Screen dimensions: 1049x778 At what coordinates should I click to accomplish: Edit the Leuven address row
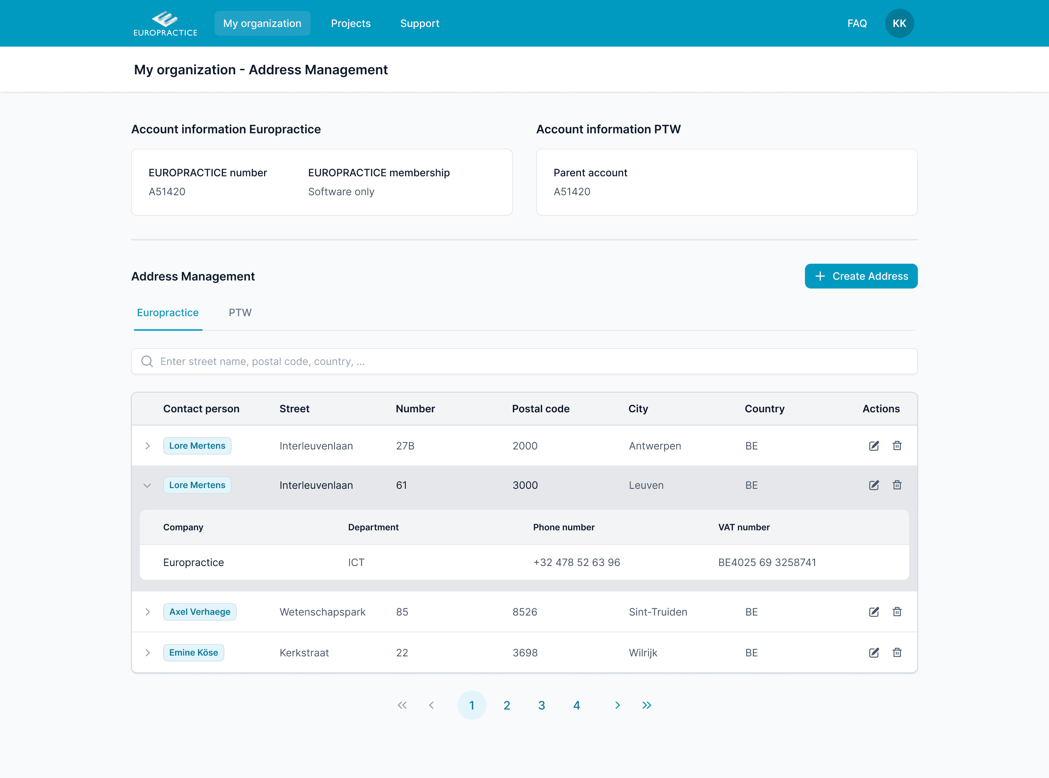coord(874,485)
